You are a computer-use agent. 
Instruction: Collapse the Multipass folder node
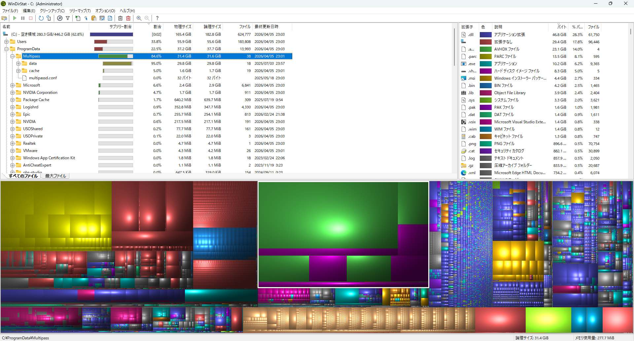pyautogui.click(x=12, y=56)
